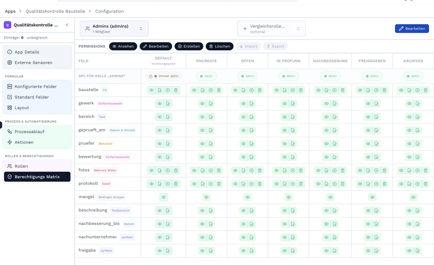Screen dimensions: 434x265
Task: Open App Details in the sidebar
Action: click(37, 52)
